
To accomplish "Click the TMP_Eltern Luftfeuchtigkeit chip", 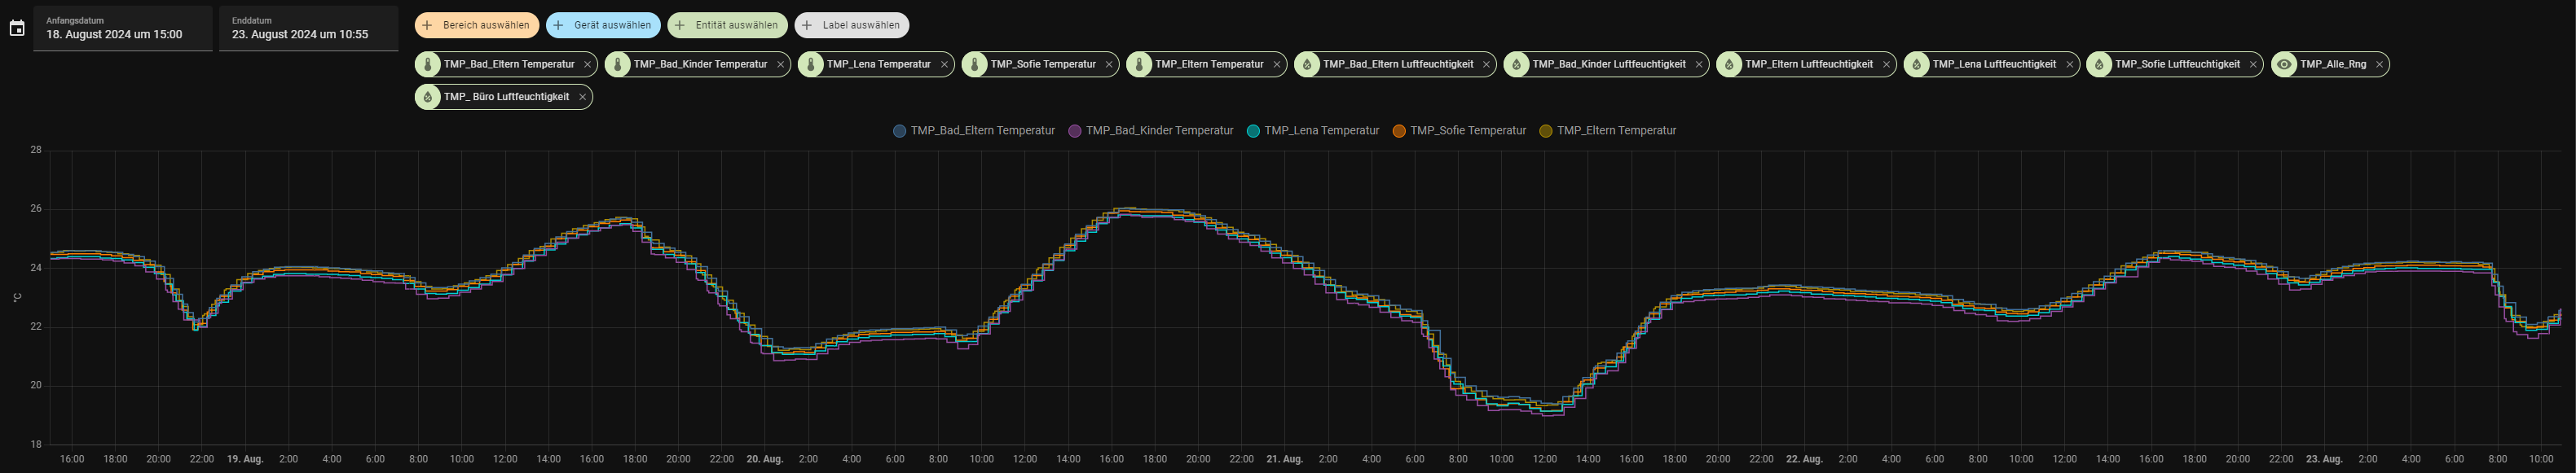I will pyautogui.click(x=1808, y=64).
